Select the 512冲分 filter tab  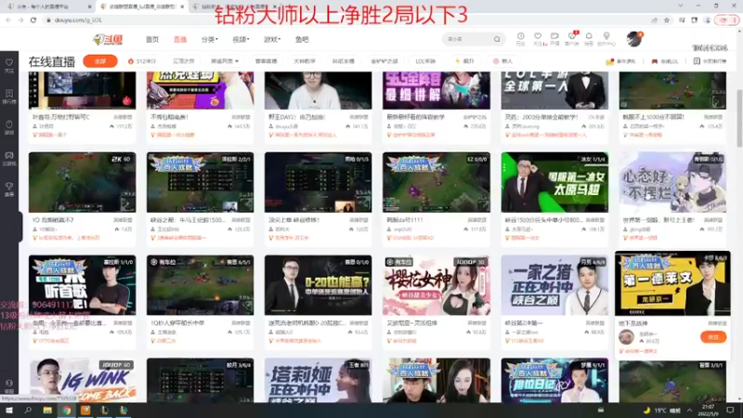click(142, 61)
